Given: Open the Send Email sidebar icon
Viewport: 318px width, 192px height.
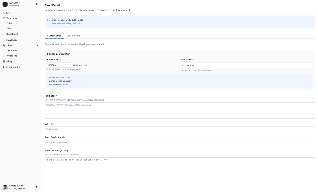Looking at the screenshot, I should point(4,34).
